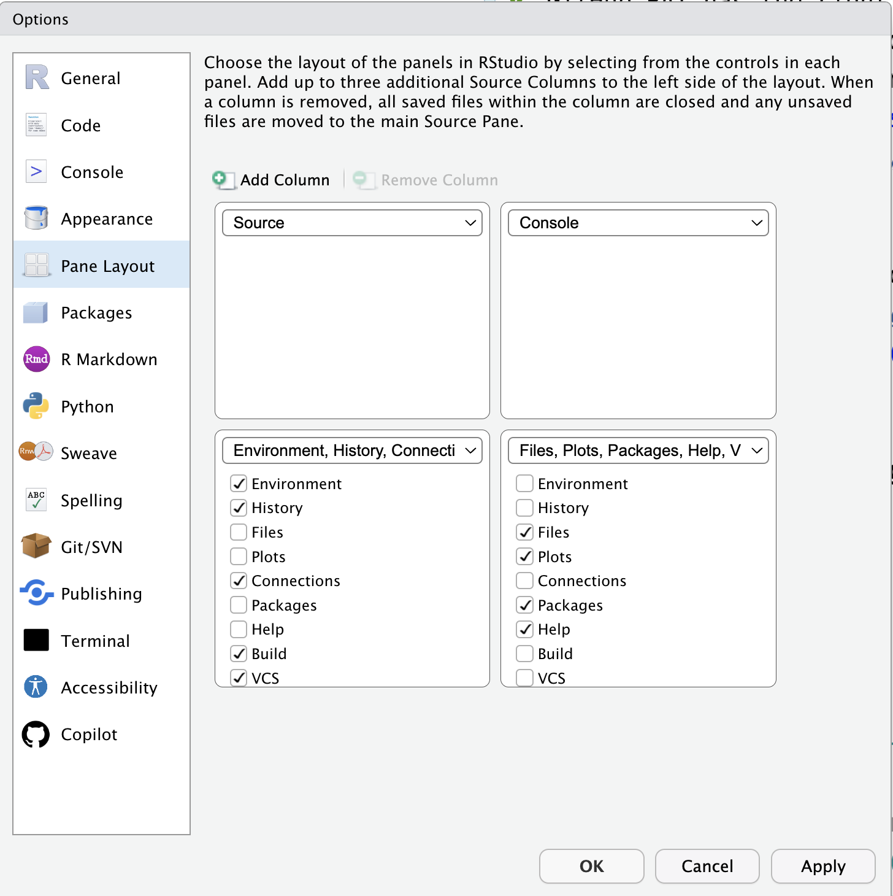Enable Connections in the right bottom pane
The height and width of the screenshot is (896, 893).
click(x=525, y=581)
